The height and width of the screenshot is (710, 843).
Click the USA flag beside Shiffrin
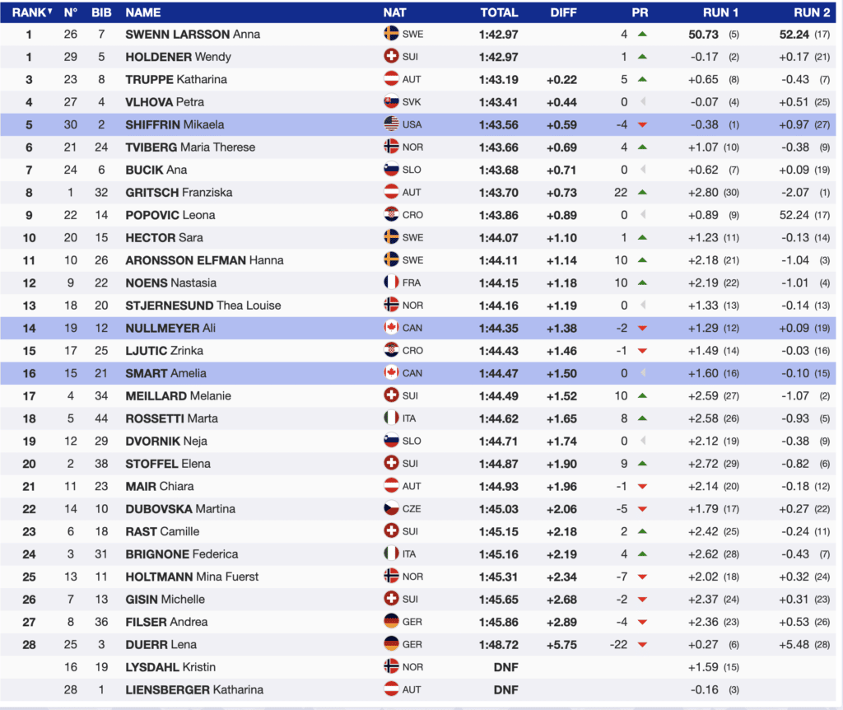click(392, 124)
